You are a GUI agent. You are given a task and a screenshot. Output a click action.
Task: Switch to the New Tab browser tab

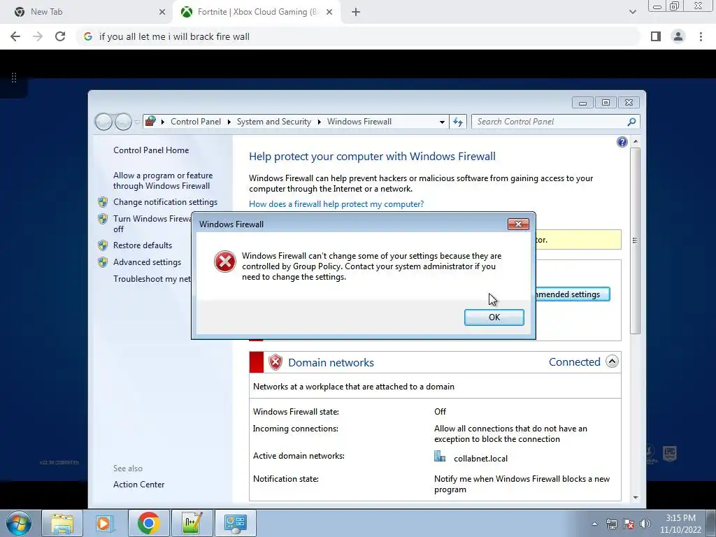[x=87, y=12]
